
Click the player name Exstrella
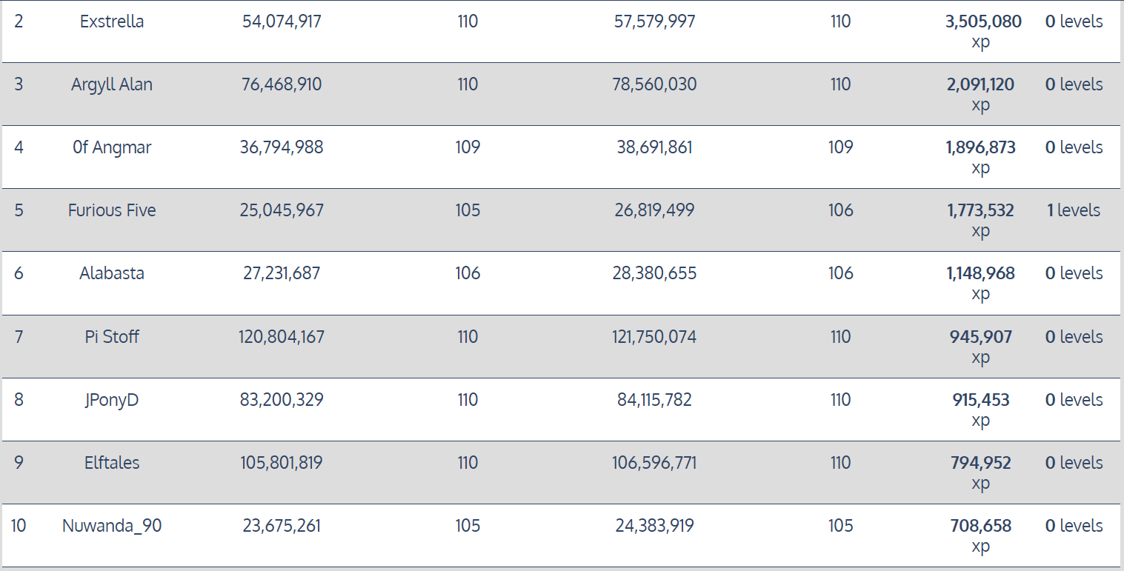(112, 21)
